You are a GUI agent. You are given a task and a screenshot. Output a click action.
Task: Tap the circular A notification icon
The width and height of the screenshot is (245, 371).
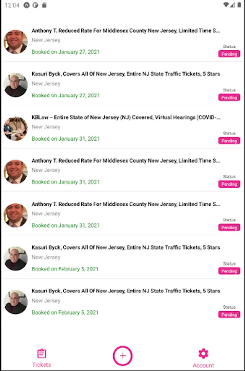pos(27,5)
